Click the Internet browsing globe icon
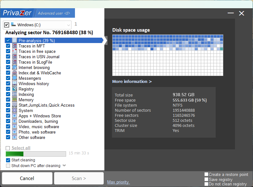 click(x=15, y=67)
